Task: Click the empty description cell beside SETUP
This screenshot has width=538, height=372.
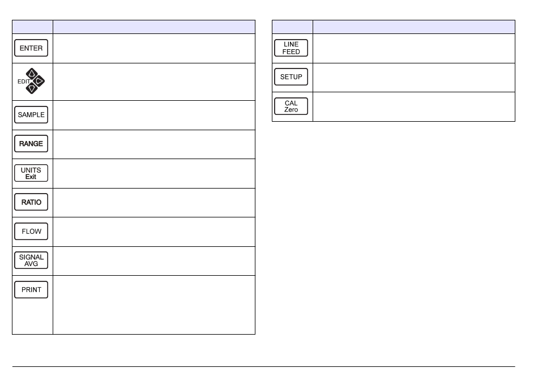Action: pyautogui.click(x=414, y=78)
